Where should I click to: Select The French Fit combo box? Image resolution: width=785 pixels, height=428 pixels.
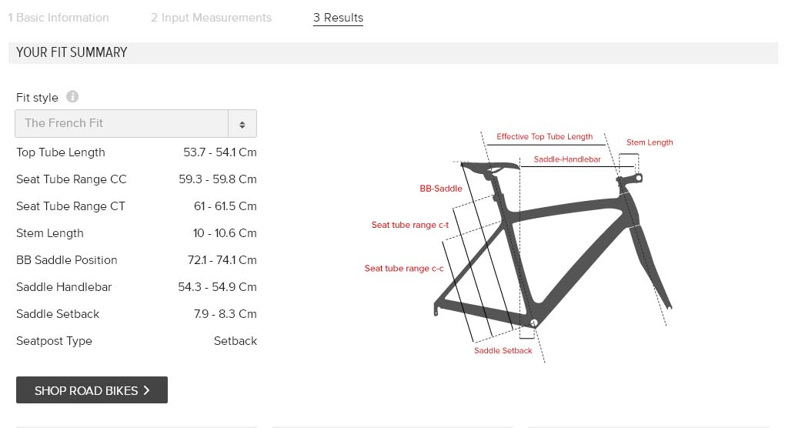(x=135, y=124)
